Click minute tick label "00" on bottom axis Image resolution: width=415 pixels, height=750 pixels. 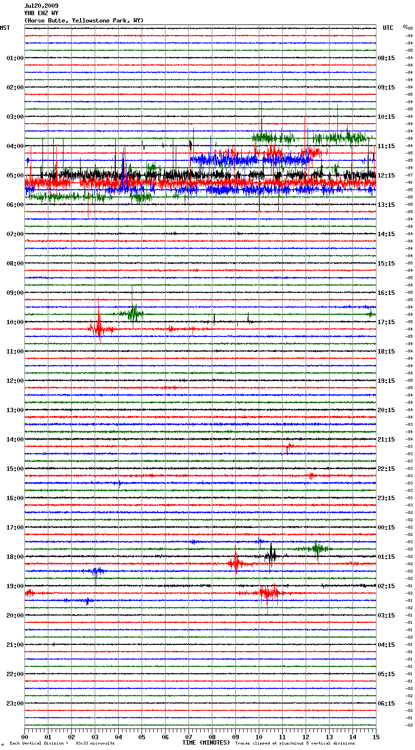click(24, 737)
